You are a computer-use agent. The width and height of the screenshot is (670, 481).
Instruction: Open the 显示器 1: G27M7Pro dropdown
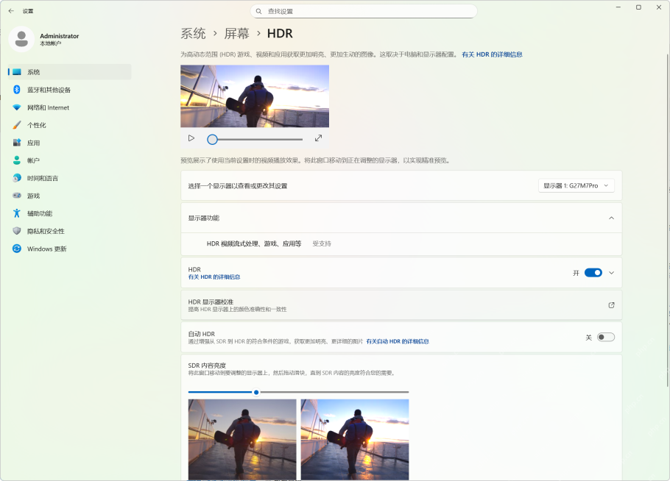(576, 185)
